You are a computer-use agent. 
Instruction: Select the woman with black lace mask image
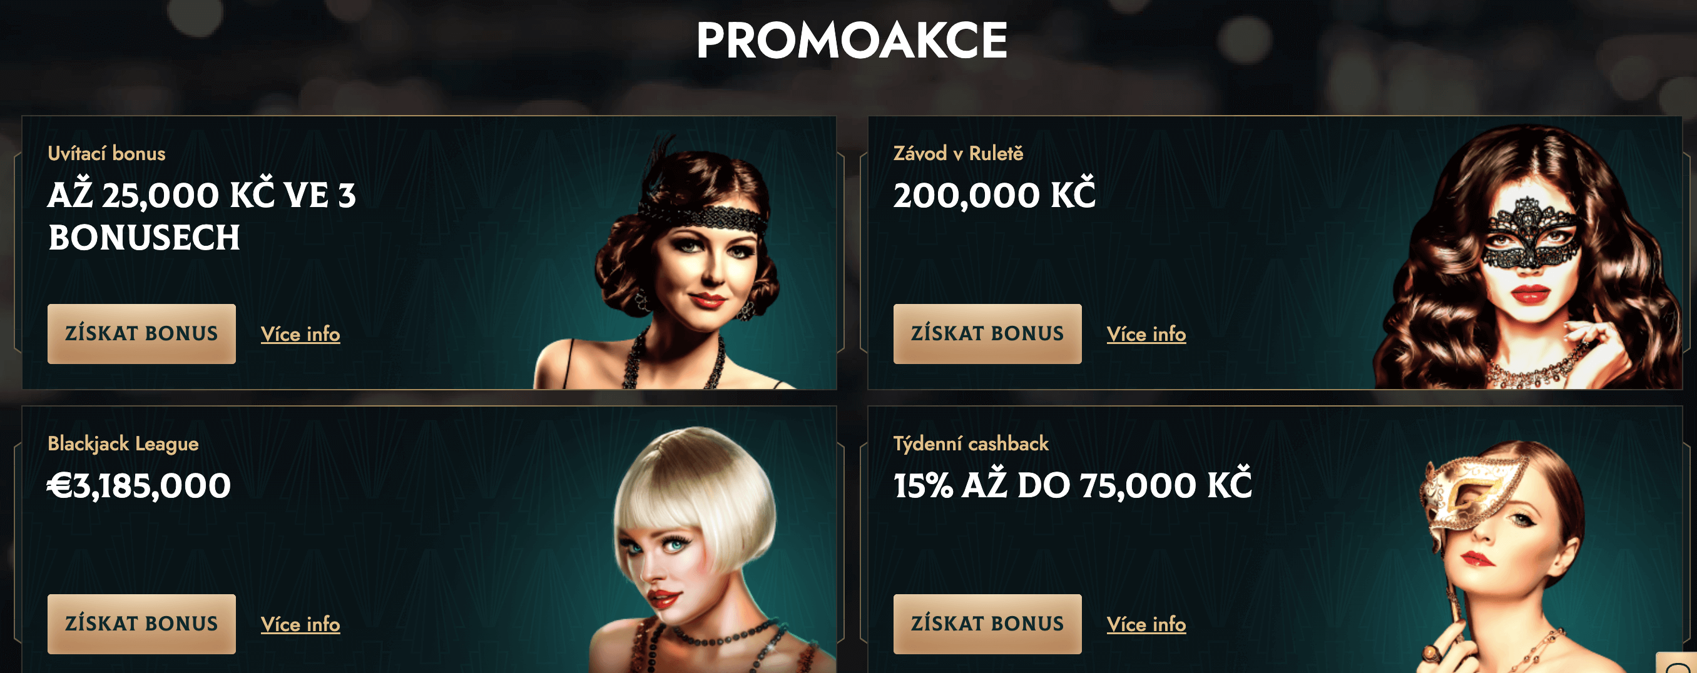[x=1527, y=257]
